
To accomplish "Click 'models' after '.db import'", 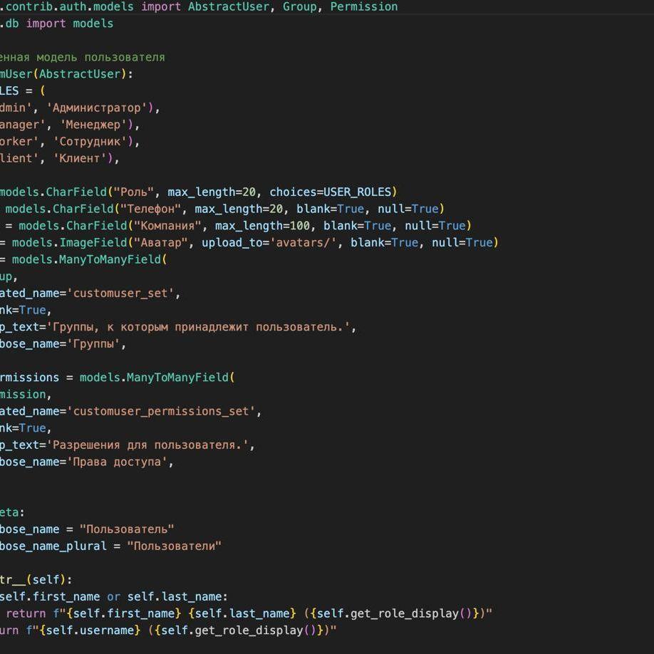I will (93, 24).
